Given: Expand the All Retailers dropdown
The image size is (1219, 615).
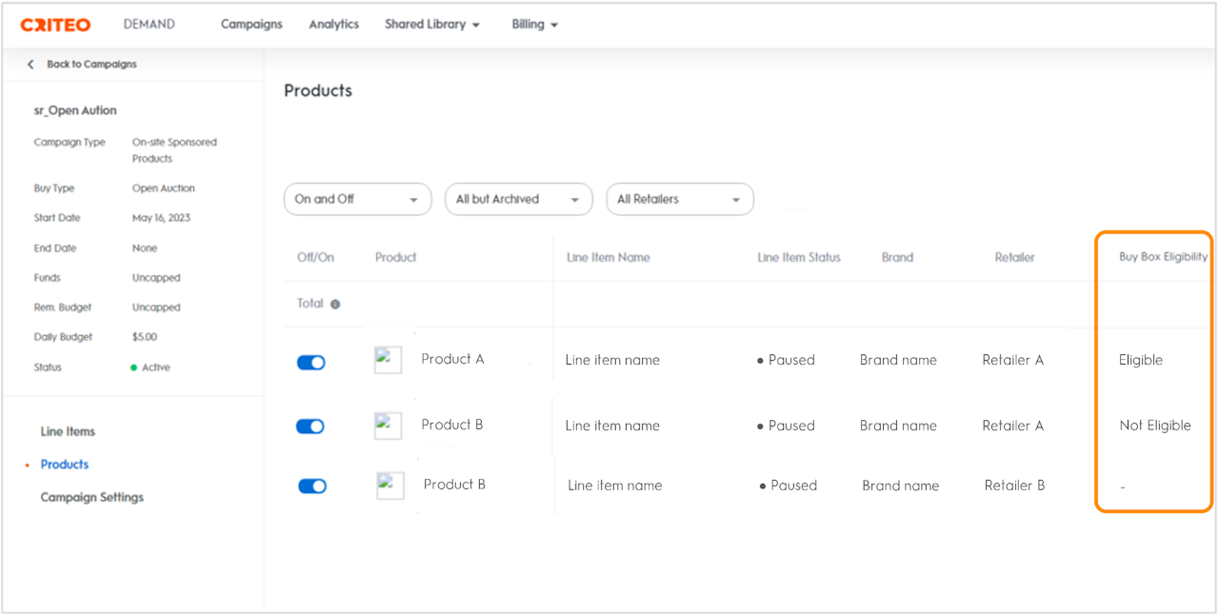Looking at the screenshot, I should coord(679,200).
